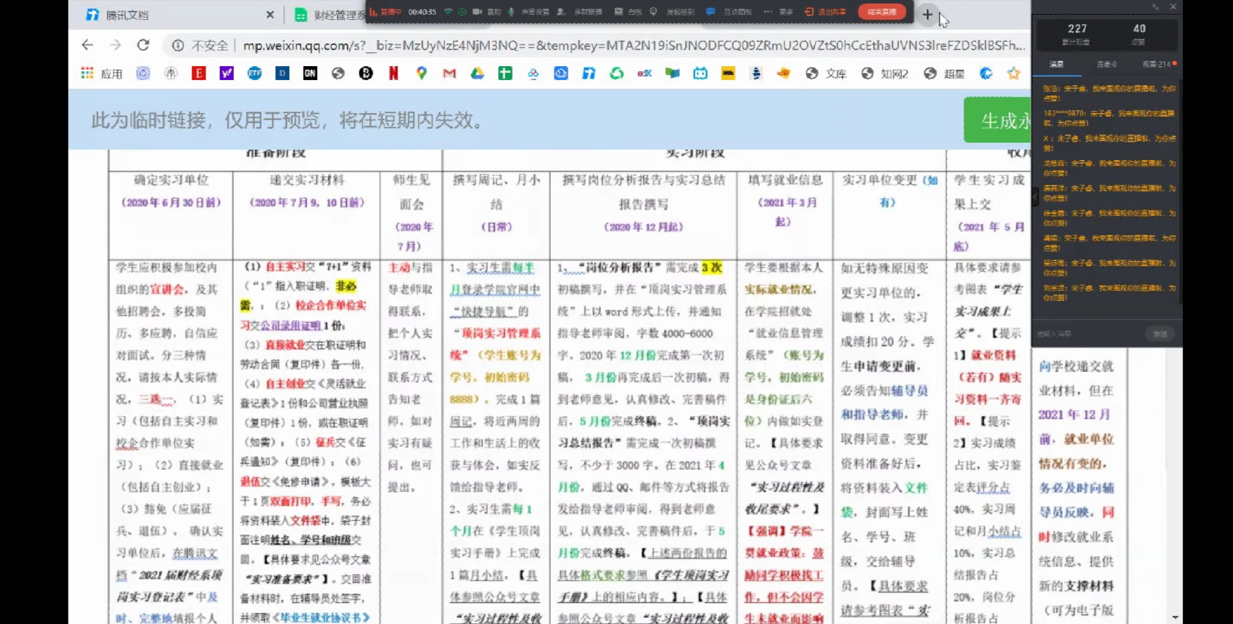Screen dimensions: 1233x624
Task: Click the 填写就业信息 column header
Action: [785, 180]
